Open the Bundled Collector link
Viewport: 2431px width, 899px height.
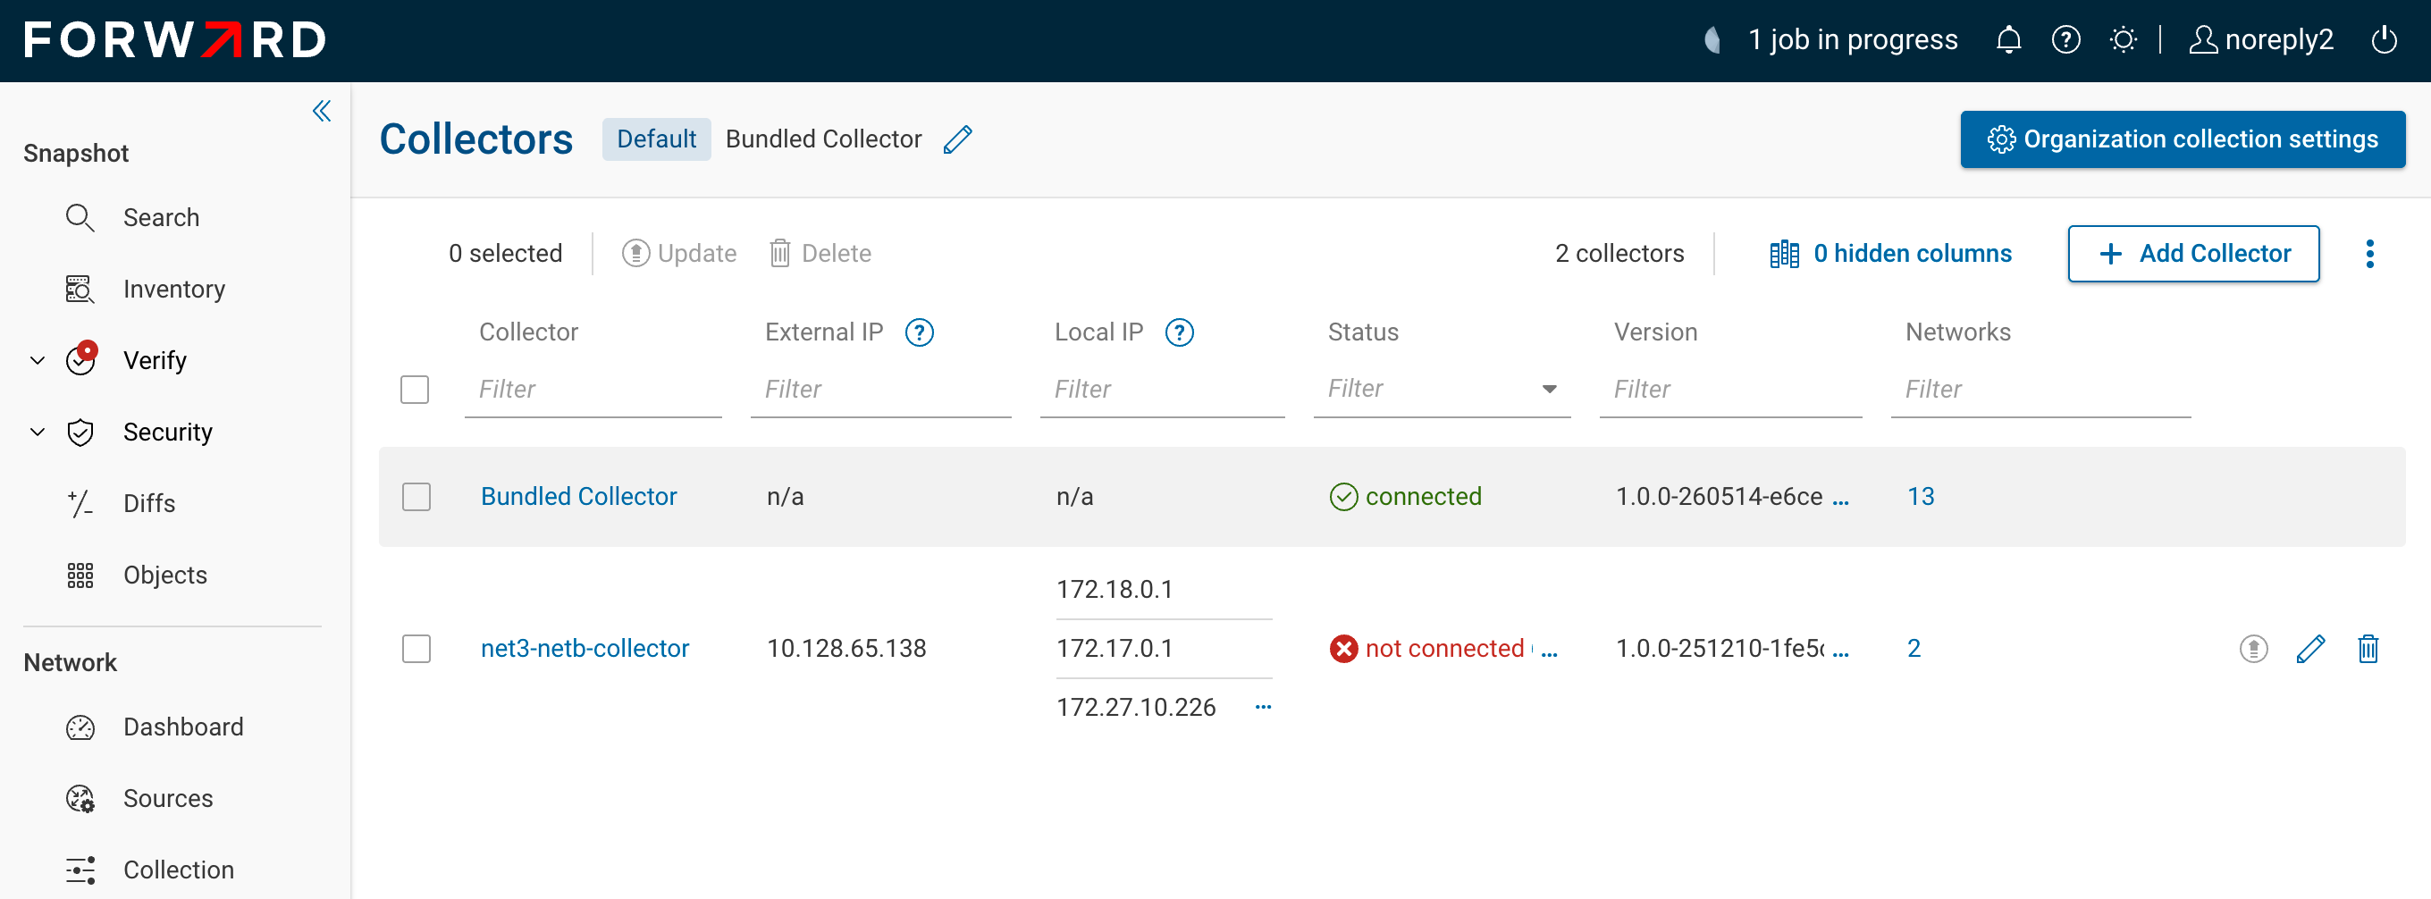[578, 497]
